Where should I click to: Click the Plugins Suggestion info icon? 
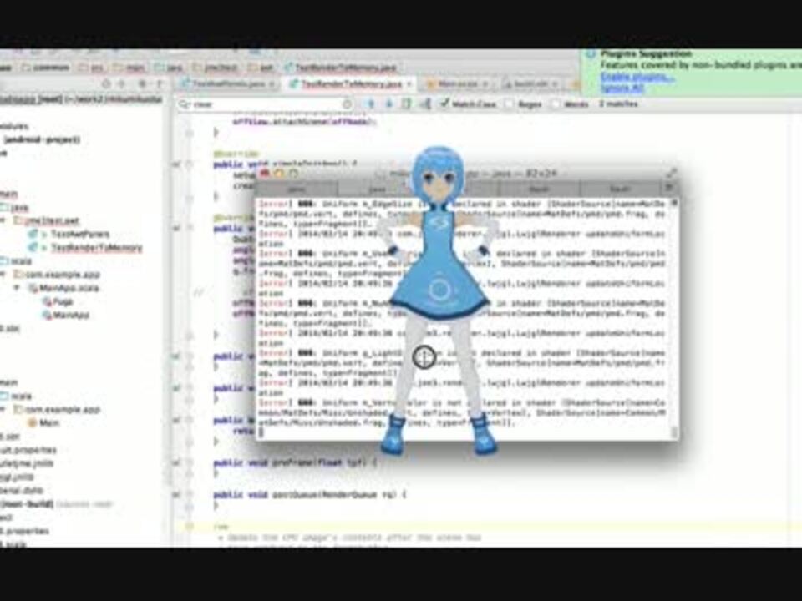(x=591, y=54)
